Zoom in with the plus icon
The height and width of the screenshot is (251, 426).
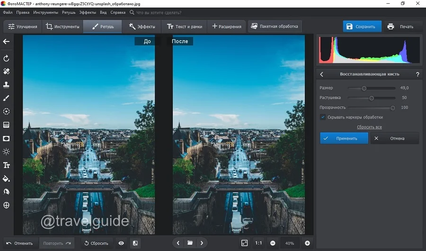pos(307,243)
